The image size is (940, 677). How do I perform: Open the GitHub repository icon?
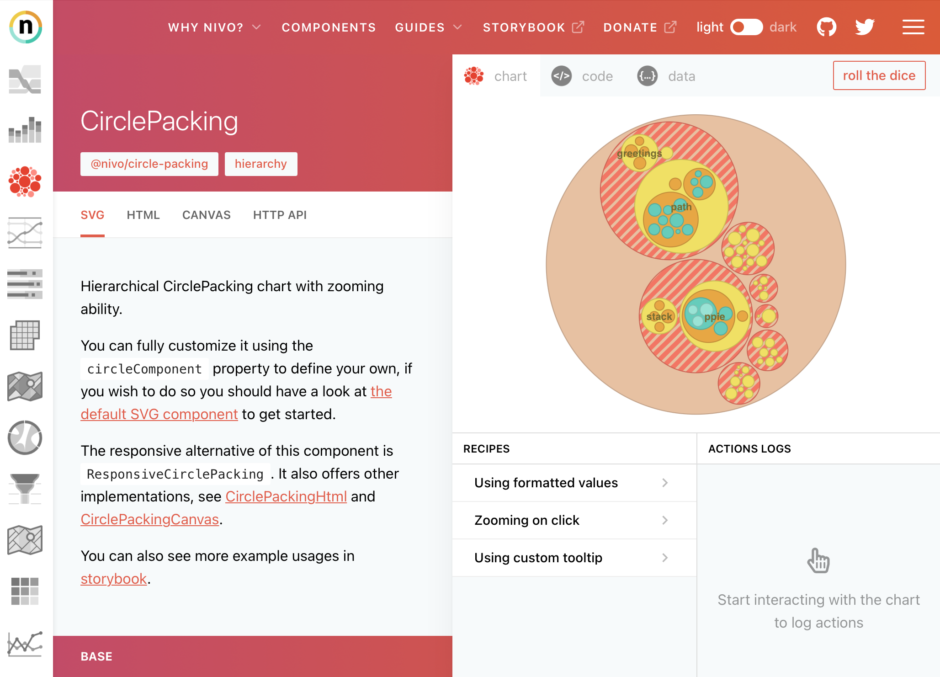826,27
